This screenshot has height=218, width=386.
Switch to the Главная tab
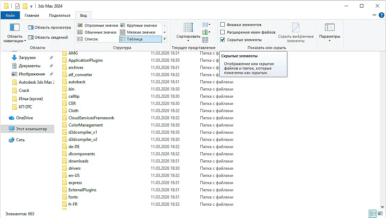(x=32, y=15)
